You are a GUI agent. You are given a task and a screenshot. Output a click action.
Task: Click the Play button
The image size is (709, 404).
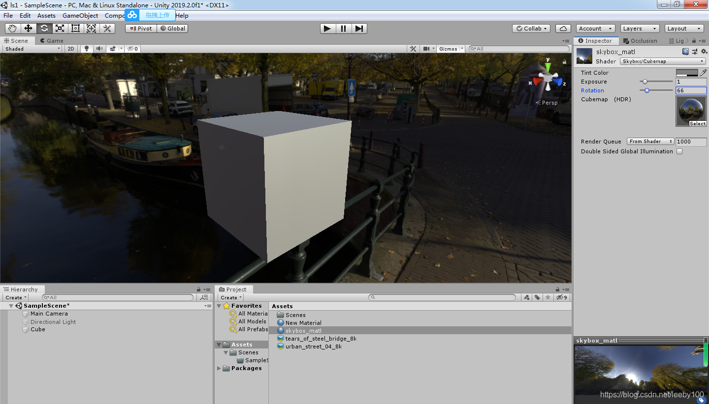click(x=327, y=29)
